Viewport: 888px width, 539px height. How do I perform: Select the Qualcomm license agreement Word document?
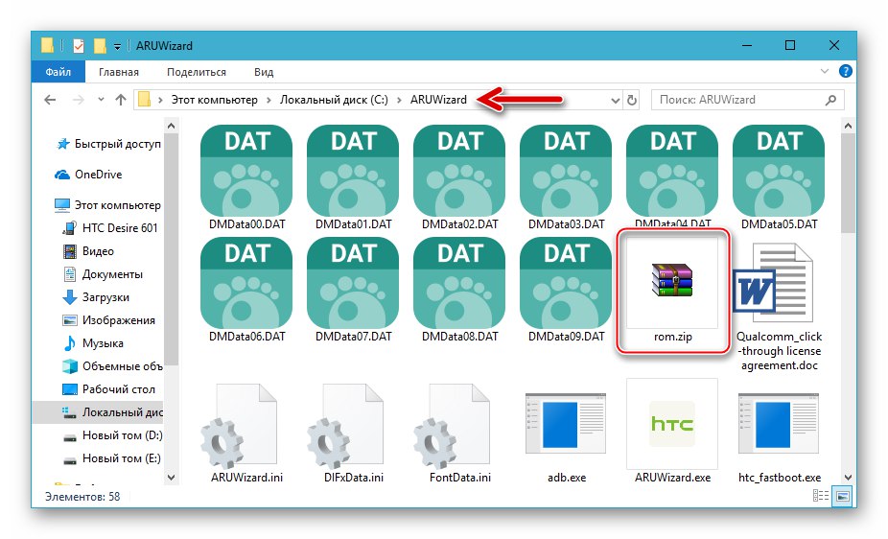click(774, 283)
